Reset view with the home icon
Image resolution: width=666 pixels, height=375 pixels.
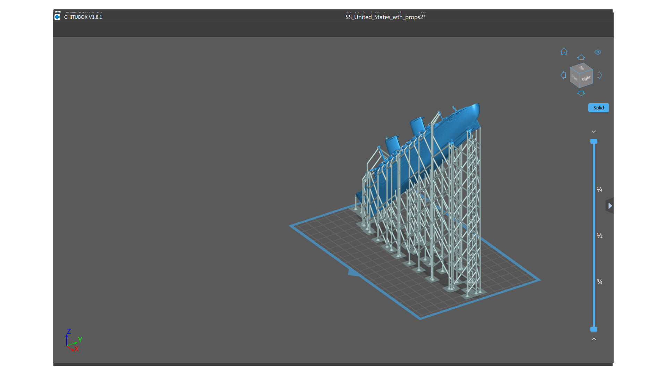564,51
